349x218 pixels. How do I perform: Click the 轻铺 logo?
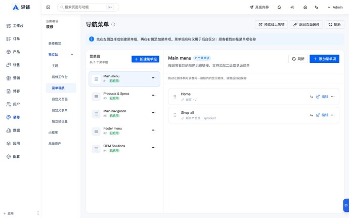[x=21, y=7]
